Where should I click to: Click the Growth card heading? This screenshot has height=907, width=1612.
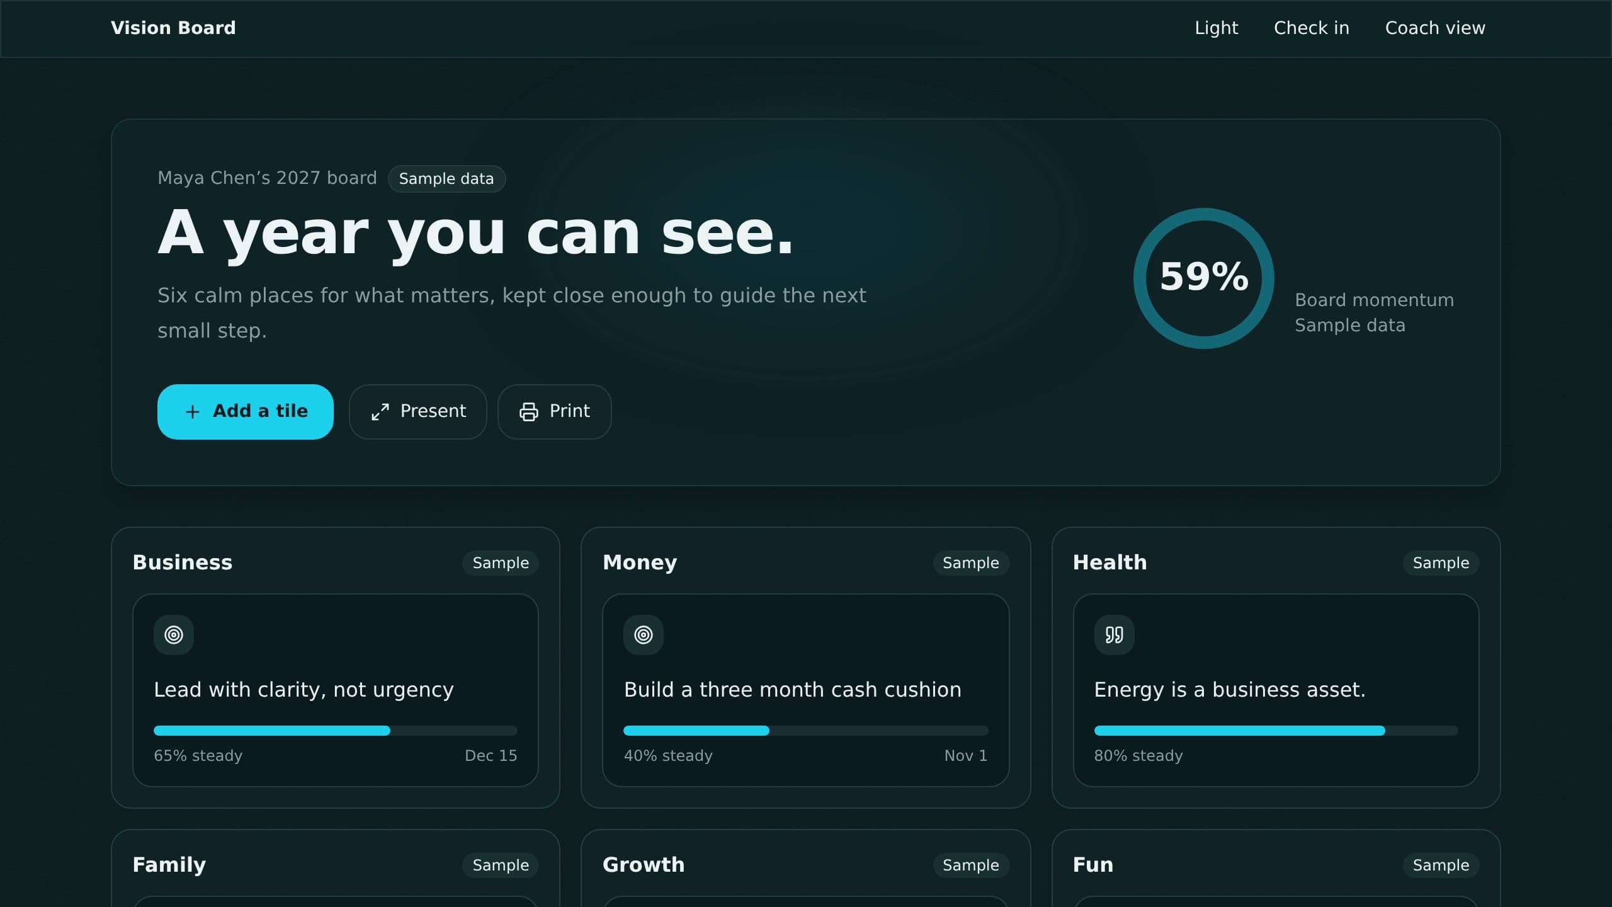(x=644, y=865)
